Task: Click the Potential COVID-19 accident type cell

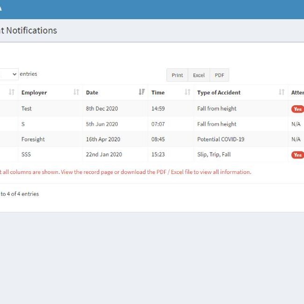Action: (x=221, y=139)
